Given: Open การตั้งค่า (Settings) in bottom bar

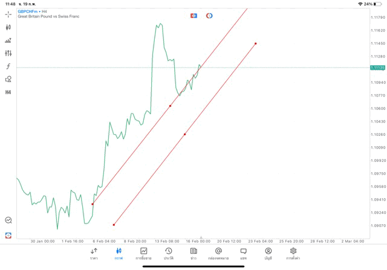Looking at the screenshot, I should 293,253.
